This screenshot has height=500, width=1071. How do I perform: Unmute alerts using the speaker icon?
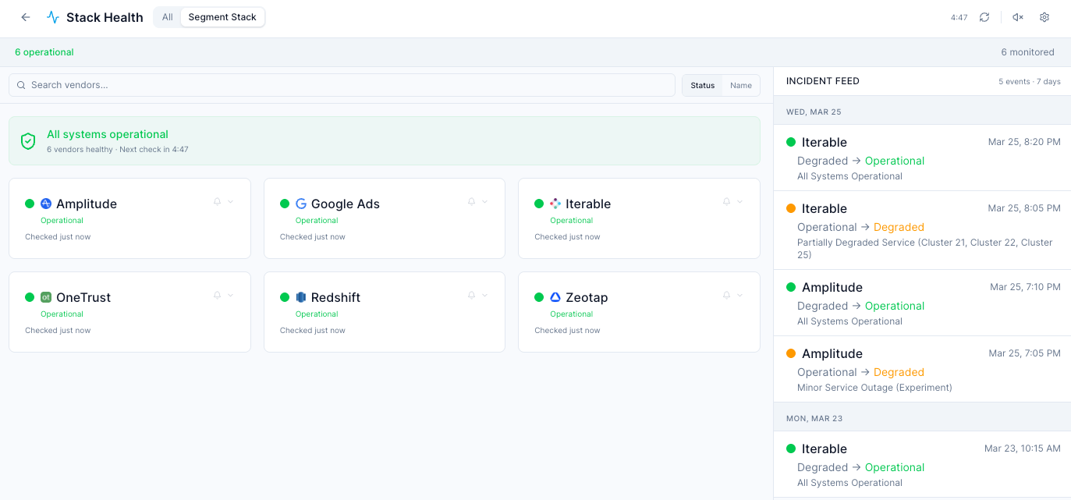[x=1016, y=16]
